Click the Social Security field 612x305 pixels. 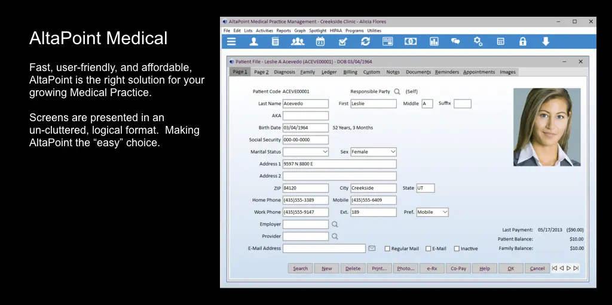(305, 140)
